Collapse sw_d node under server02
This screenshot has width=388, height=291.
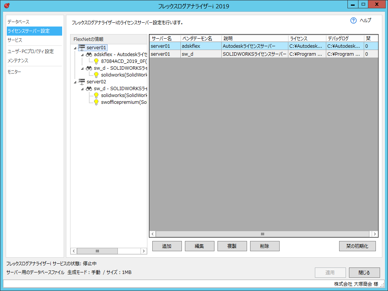(x=82, y=89)
